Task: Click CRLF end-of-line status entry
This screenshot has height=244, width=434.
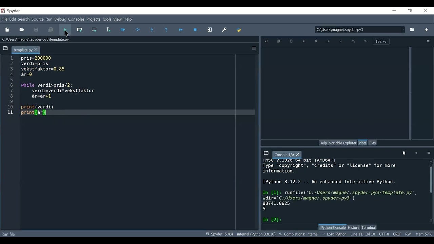Action: [x=397, y=234]
